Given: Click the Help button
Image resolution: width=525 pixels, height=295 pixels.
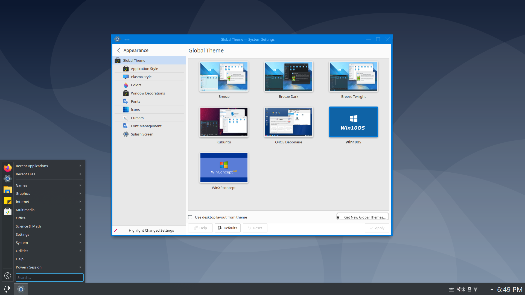Looking at the screenshot, I should point(200,228).
